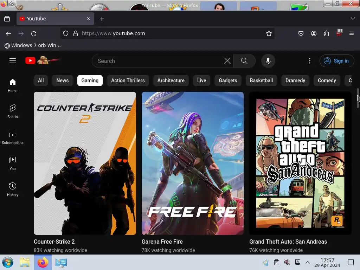Open the GTA San Andreas cover thumbnail
Viewport: 360px width, 270px height.
[x=300, y=163]
